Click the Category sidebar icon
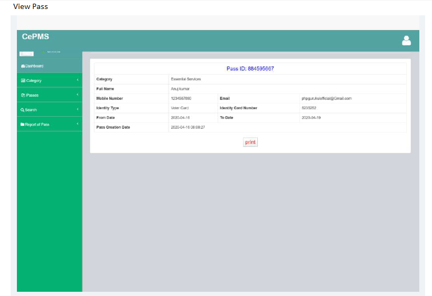 [x=23, y=80]
